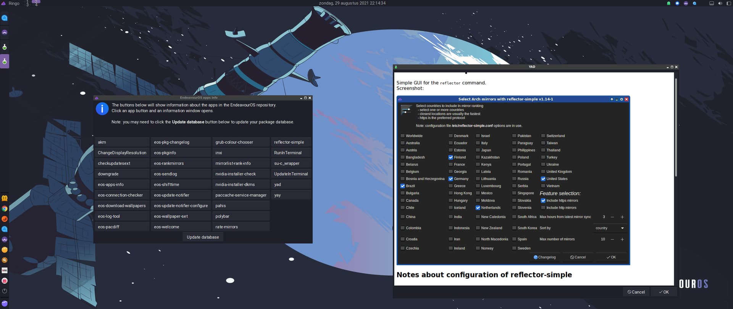Click the date and time in top panel

(352, 3)
